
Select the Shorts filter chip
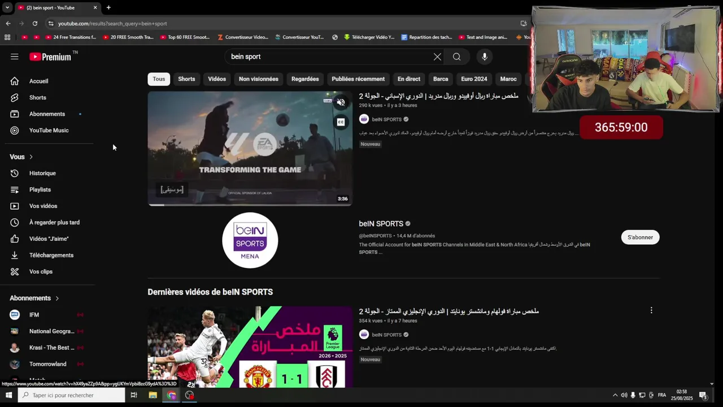186,79
